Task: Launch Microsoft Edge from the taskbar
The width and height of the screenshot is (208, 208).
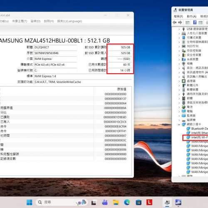Action: point(127,203)
